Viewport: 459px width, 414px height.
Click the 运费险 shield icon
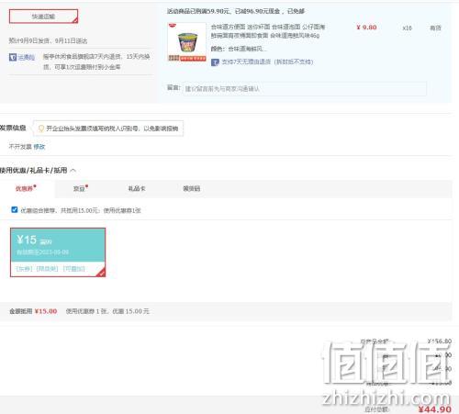click(13, 57)
